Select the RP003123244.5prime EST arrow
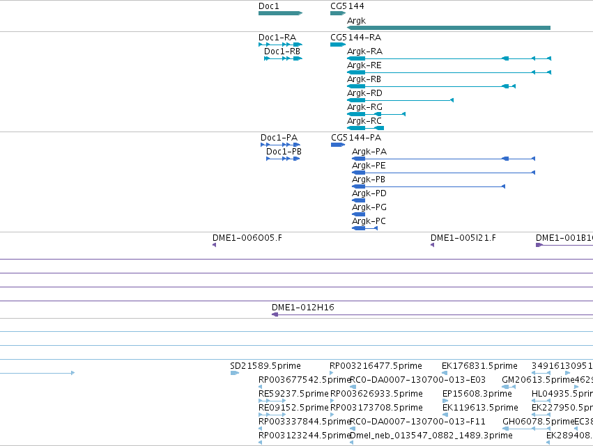The image size is (593, 446). point(260,443)
